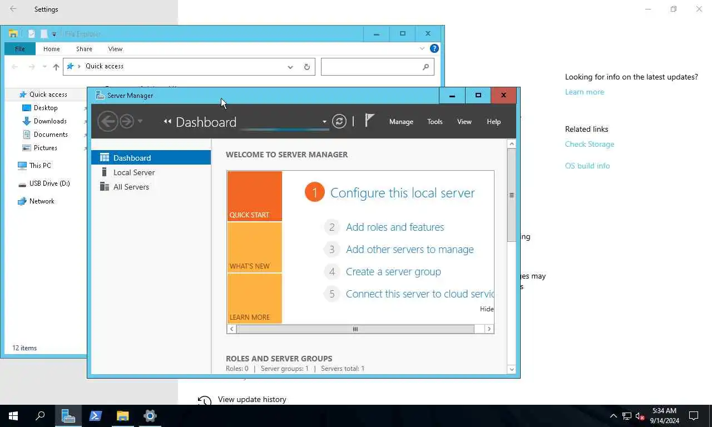Go forward in Server Manager navigation

[x=127, y=121]
